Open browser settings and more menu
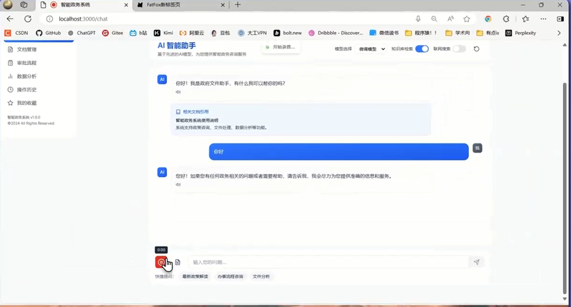This screenshot has width=571, height=307. coord(543,19)
